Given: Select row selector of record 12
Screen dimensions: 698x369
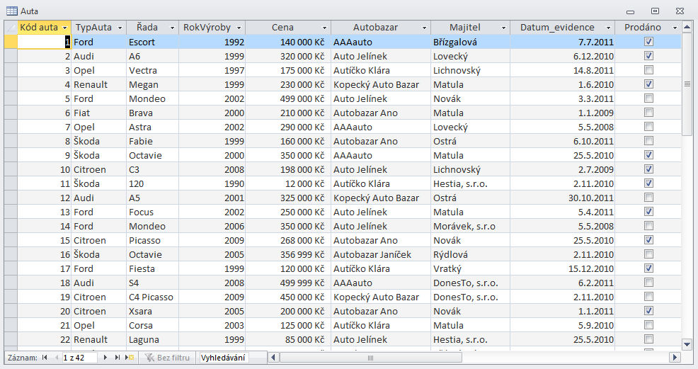Looking at the screenshot, I should click(x=11, y=198).
